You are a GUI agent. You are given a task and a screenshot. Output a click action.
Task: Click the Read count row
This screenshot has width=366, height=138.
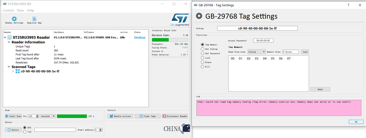pos(76,51)
